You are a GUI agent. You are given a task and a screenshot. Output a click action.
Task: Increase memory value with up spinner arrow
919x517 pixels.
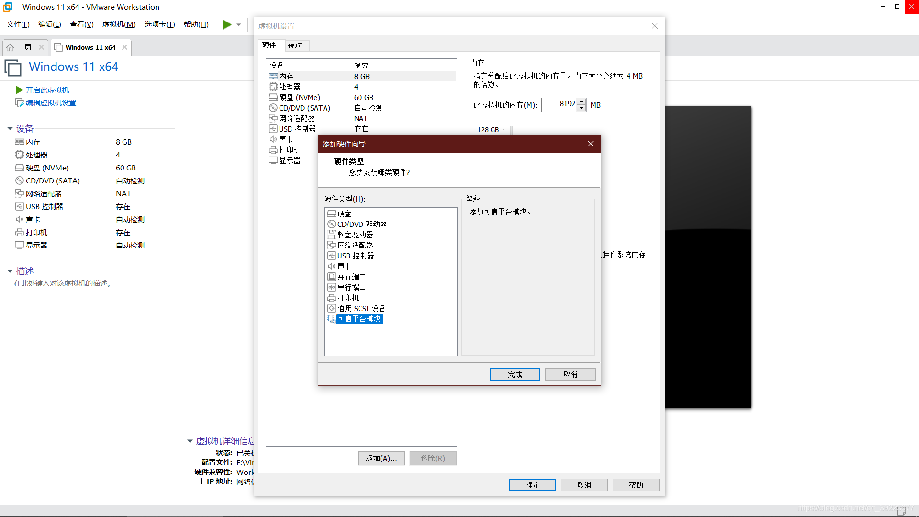(581, 102)
